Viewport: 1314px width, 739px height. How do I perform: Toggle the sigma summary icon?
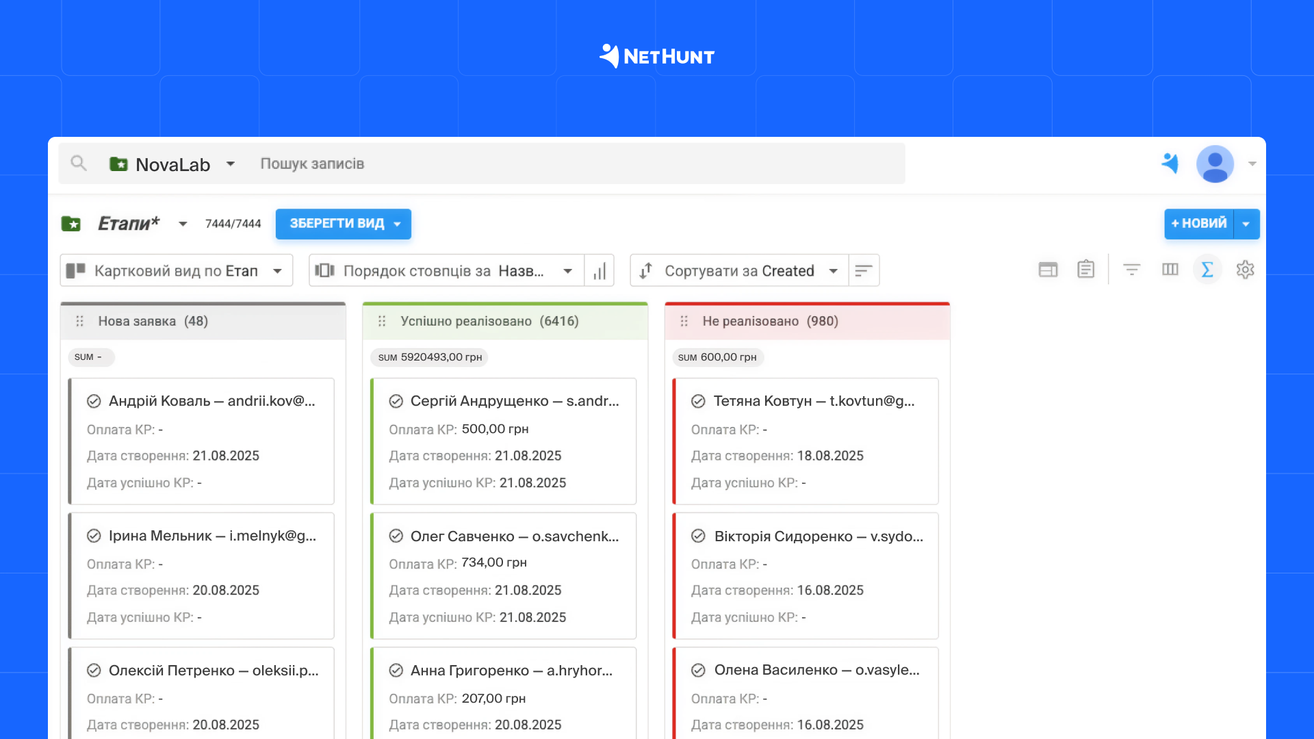point(1207,270)
